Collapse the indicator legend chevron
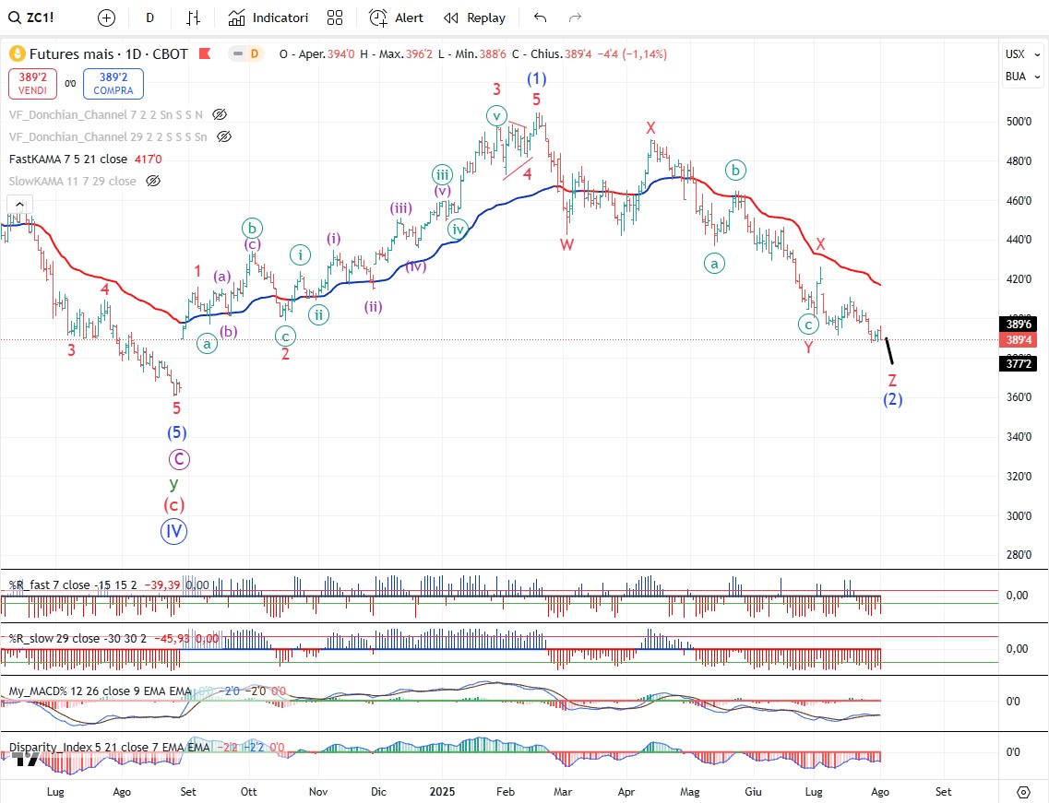The image size is (1049, 803). pyautogui.click(x=19, y=205)
